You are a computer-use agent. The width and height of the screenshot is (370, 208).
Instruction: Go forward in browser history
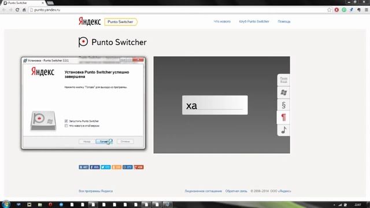click(x=10, y=10)
